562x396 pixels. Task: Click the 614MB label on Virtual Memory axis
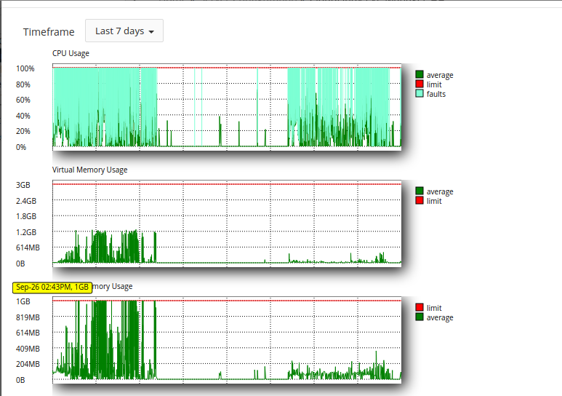pyautogui.click(x=28, y=247)
